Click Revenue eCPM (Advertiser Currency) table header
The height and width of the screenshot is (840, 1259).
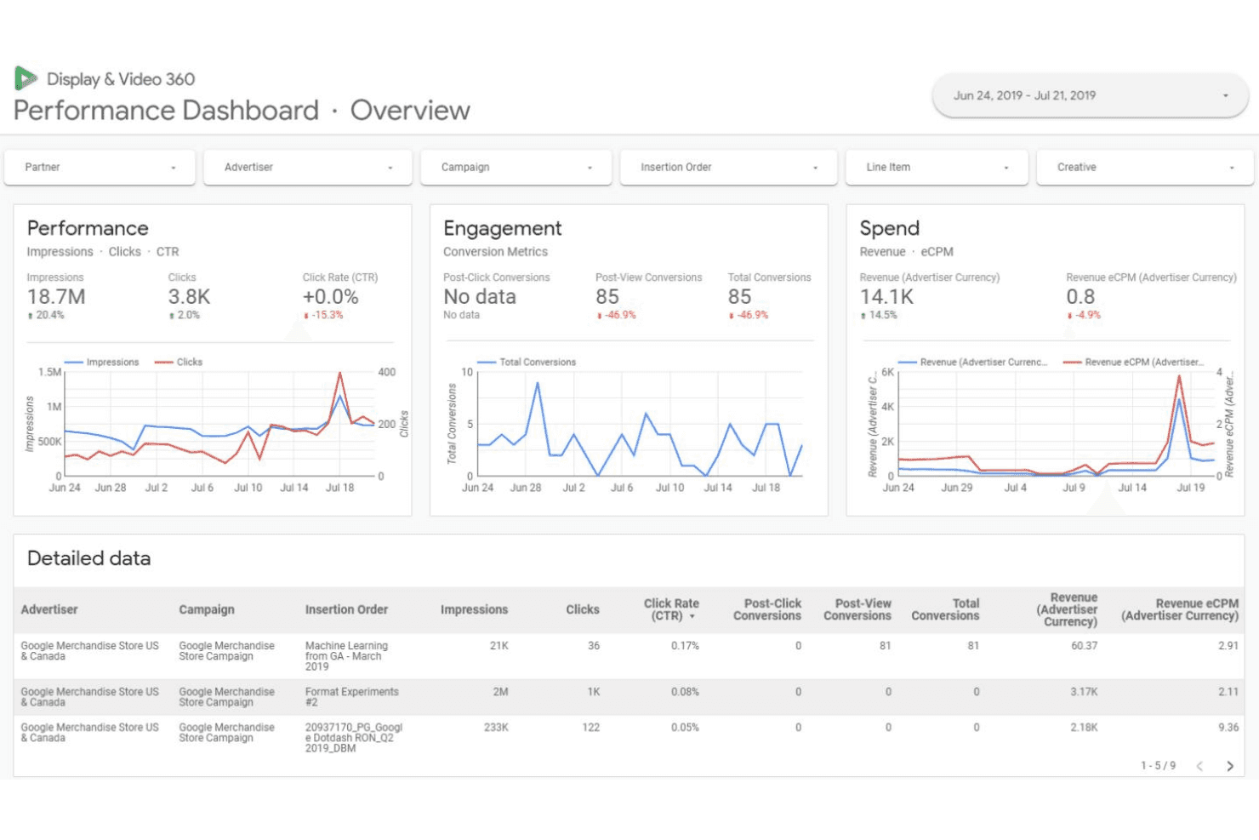[x=1180, y=609]
